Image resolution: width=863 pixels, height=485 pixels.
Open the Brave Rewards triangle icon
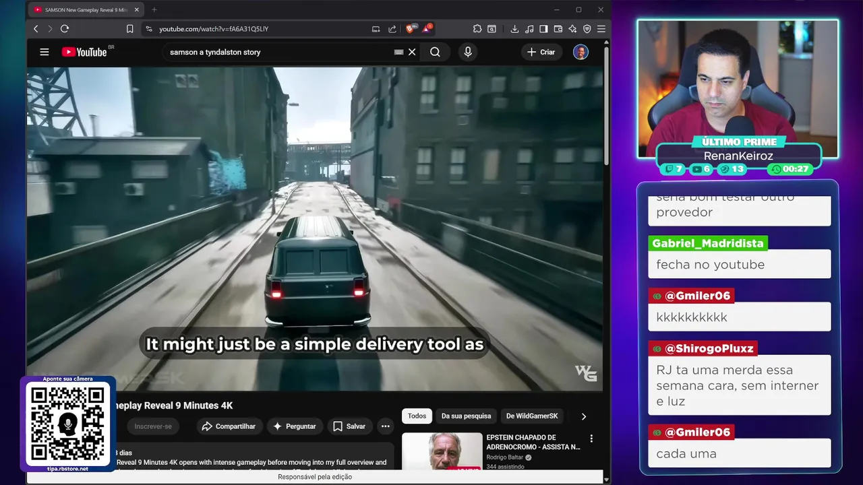(427, 29)
